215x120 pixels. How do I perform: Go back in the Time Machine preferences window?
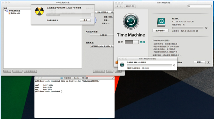tap(117, 6)
